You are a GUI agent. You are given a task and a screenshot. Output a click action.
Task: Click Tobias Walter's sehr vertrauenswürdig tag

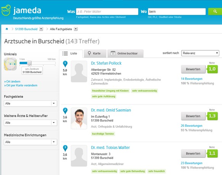coord(105,171)
